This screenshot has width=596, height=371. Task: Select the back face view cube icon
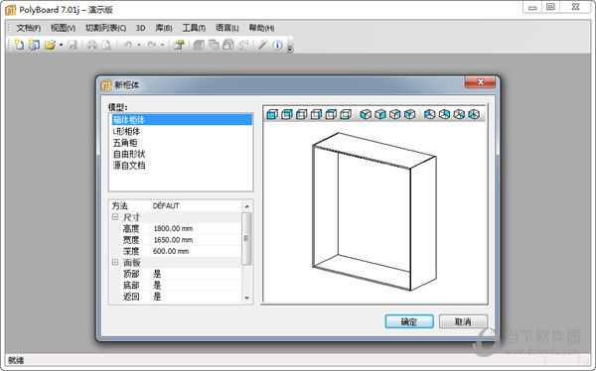(x=287, y=114)
